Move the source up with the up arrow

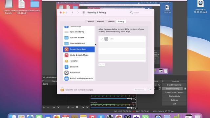pyautogui.click(x=83, y=107)
